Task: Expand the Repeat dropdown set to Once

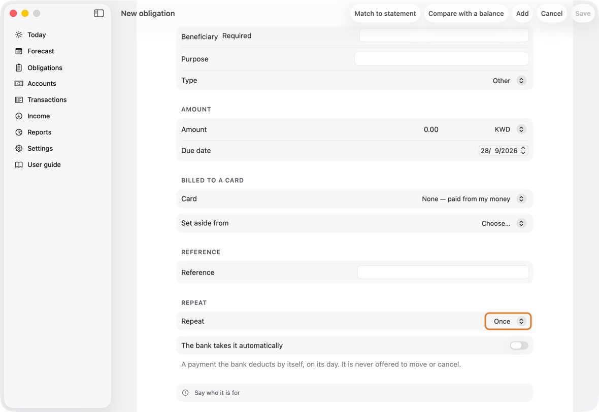Action: click(x=508, y=321)
